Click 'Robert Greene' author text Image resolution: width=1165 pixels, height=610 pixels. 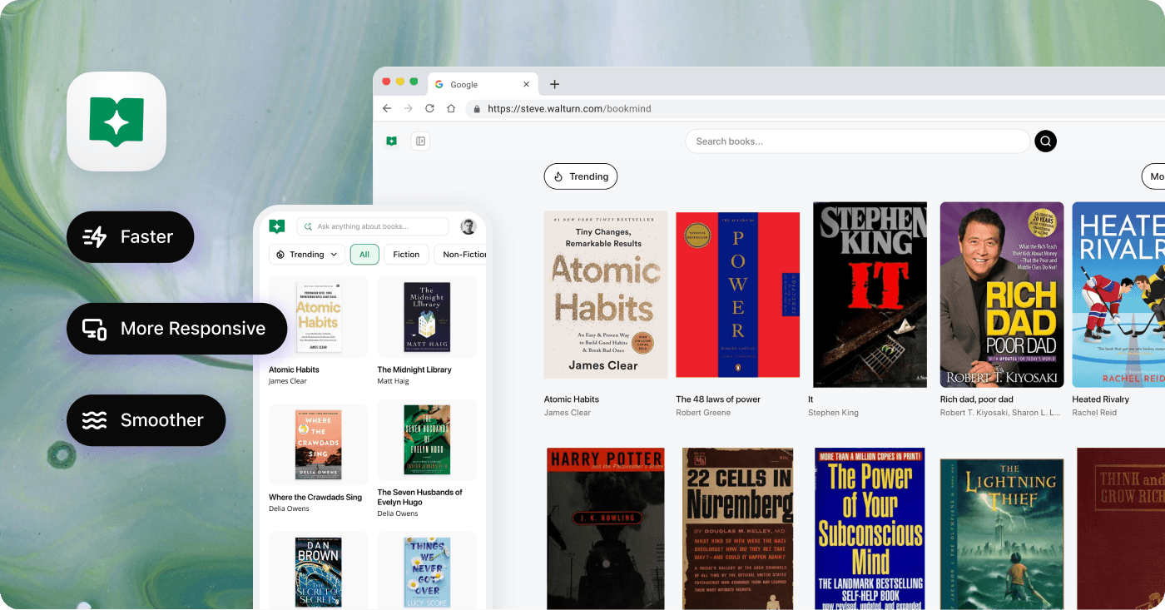coord(701,413)
